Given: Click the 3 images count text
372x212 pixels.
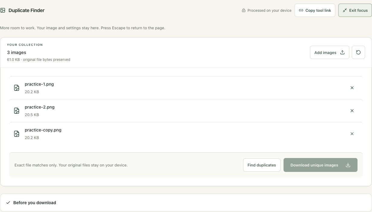Looking at the screenshot, I should [17, 52].
